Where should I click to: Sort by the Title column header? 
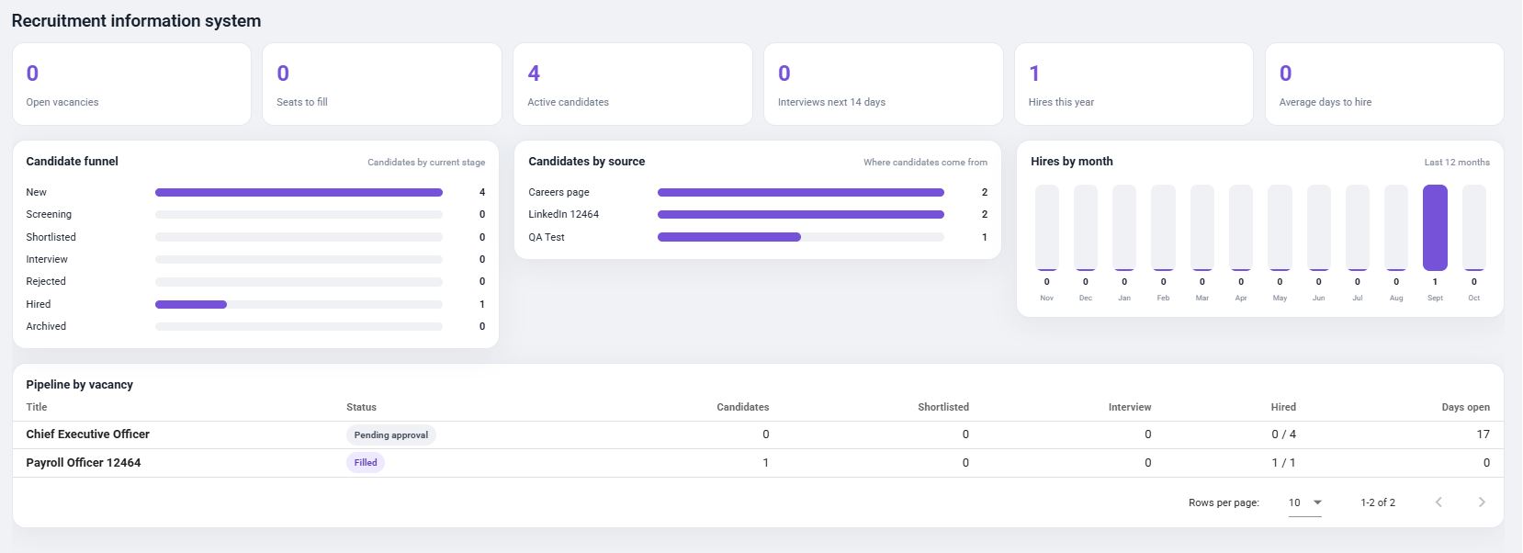click(37, 407)
